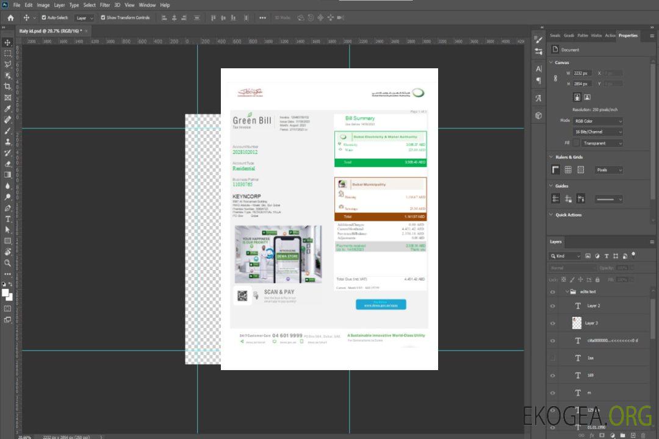This screenshot has height=439, width=659.
Task: Open the Filter menu
Action: [x=105, y=5]
